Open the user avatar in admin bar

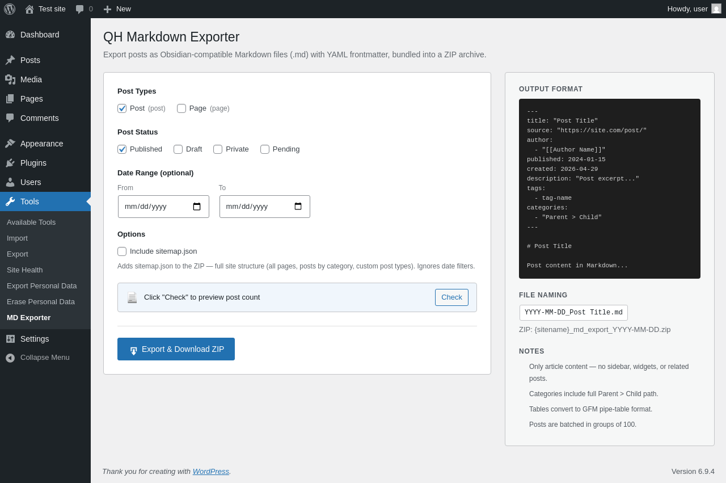coord(716,9)
